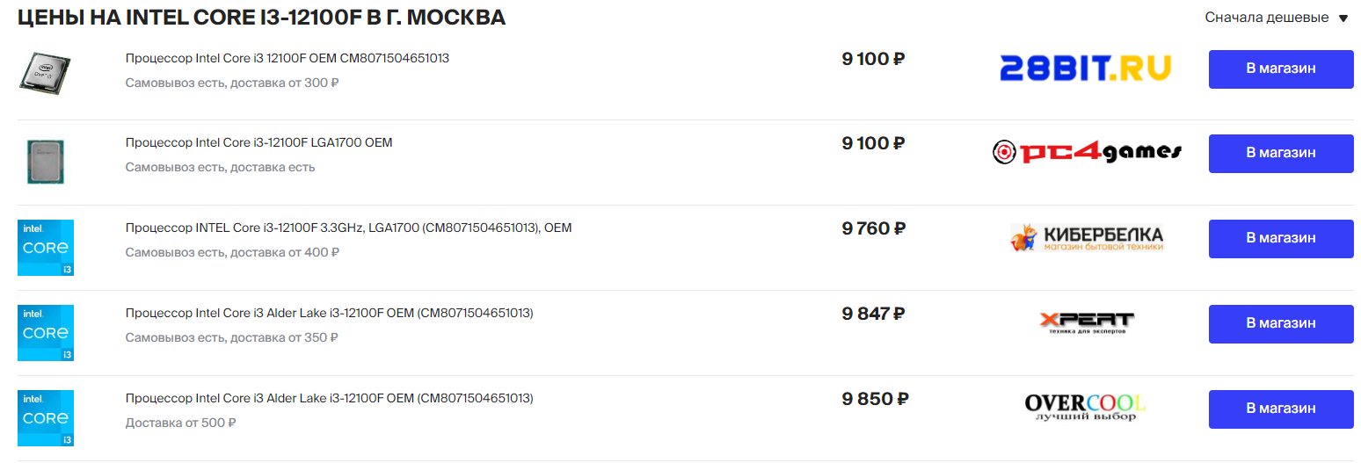Click the Intel Core i3 badge for Xpert offer
Image resolution: width=1361 pixels, height=463 pixels.
tap(46, 333)
